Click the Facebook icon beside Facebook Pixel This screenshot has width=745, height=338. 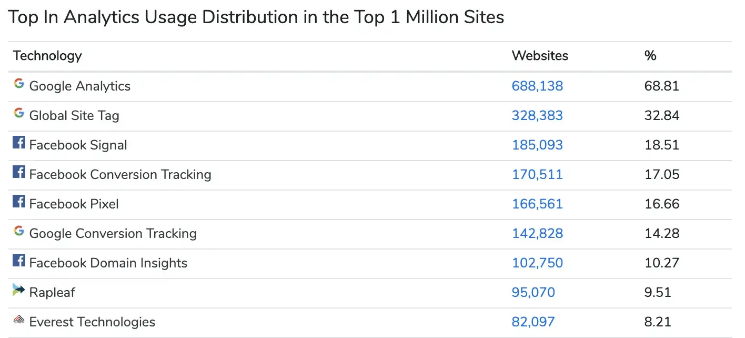[x=19, y=201]
